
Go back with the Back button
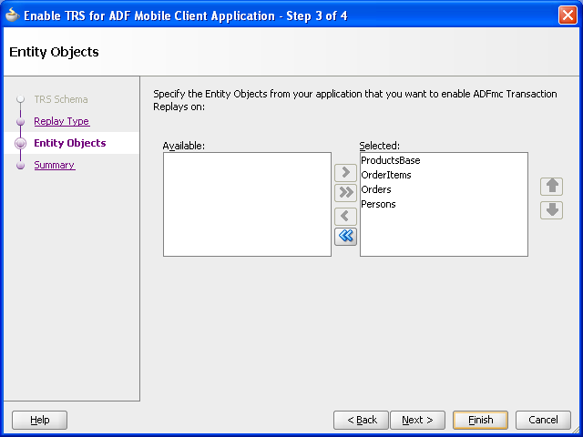tap(361, 420)
